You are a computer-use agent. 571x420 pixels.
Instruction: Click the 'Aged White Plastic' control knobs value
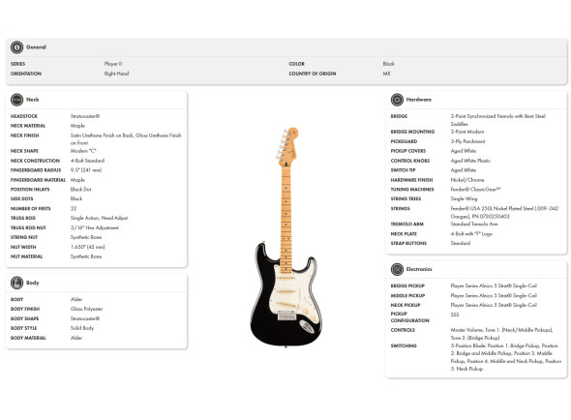[x=470, y=161]
